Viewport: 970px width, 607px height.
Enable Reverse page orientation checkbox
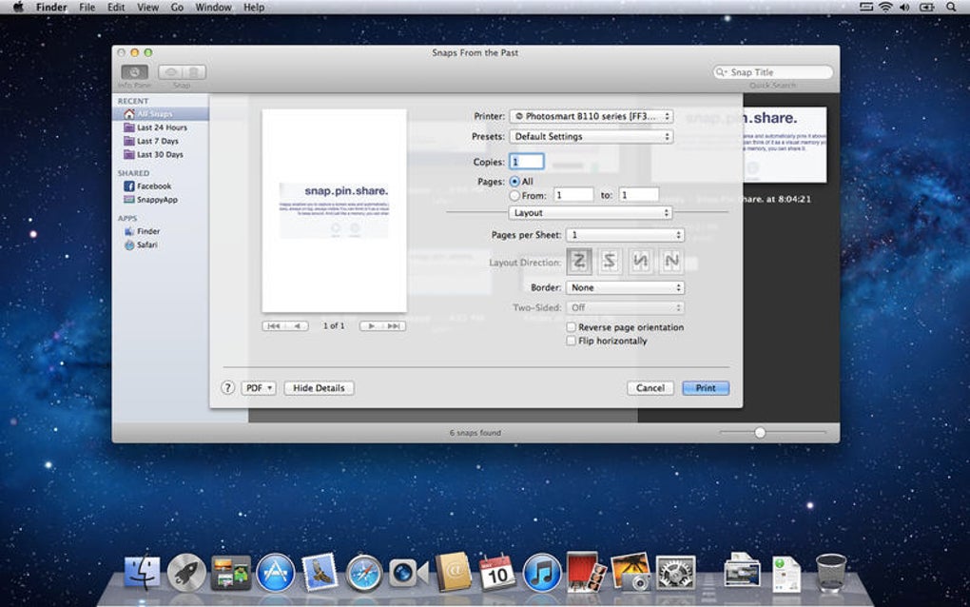tap(571, 327)
